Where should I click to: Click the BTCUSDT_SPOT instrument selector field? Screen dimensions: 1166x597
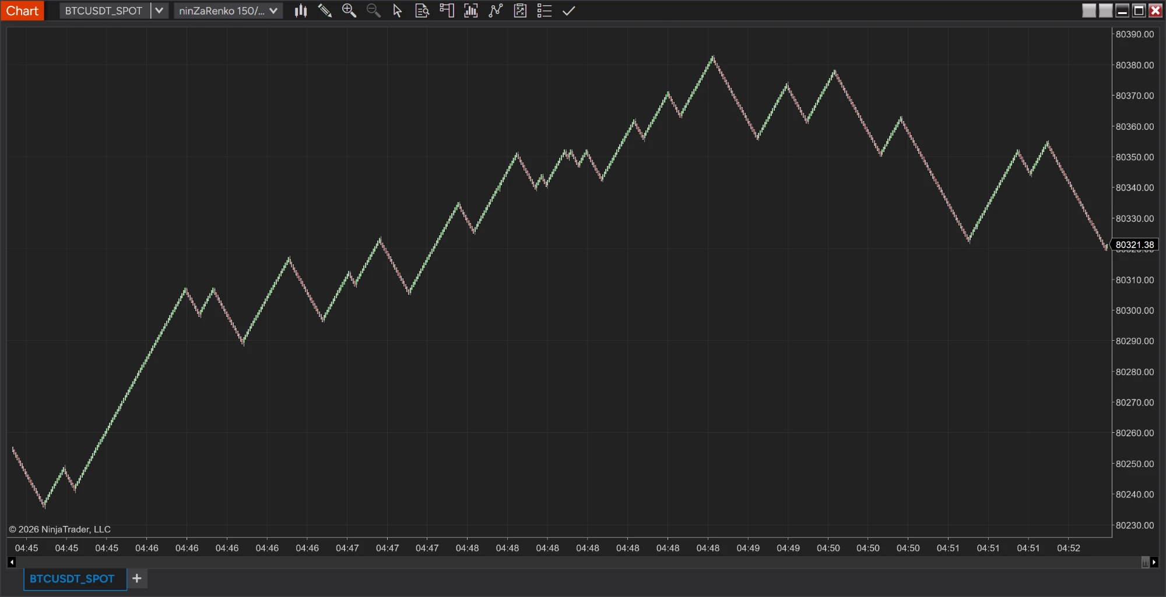(x=104, y=10)
